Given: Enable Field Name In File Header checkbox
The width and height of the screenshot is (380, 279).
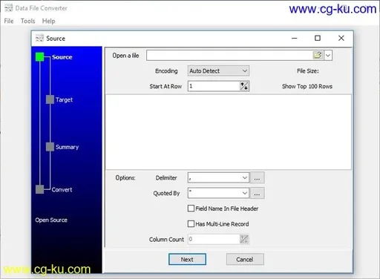Looking at the screenshot, I should [x=191, y=209].
